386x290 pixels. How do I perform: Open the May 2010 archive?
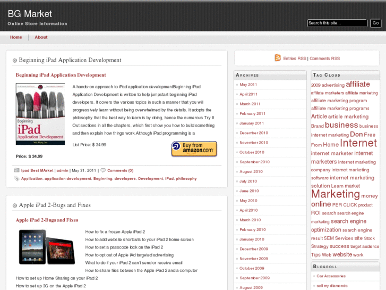tap(248, 201)
